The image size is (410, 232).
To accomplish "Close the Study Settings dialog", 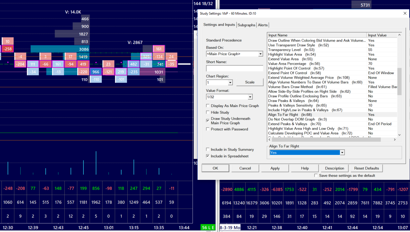I will [x=405, y=13].
